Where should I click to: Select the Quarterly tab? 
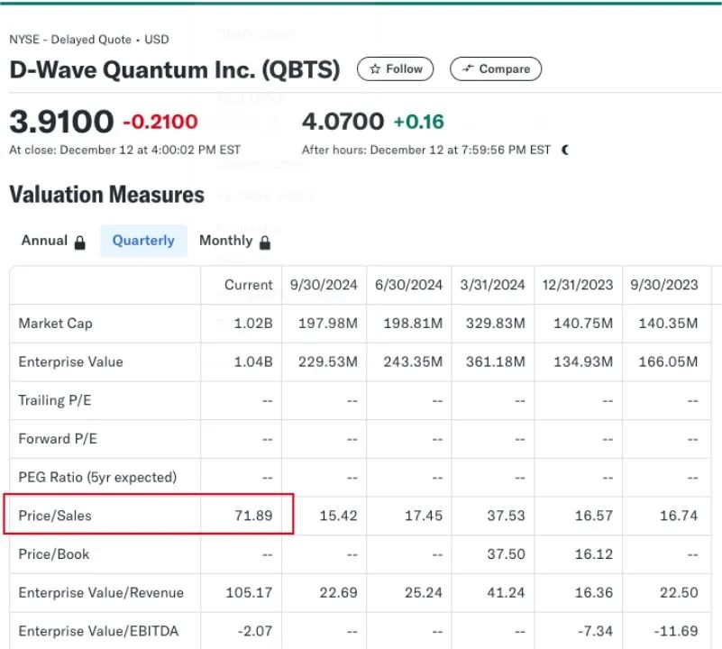click(143, 241)
